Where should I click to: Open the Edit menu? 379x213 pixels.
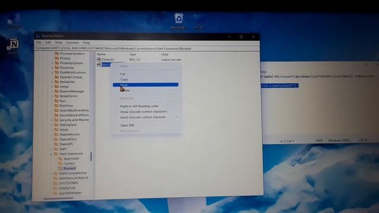point(48,43)
